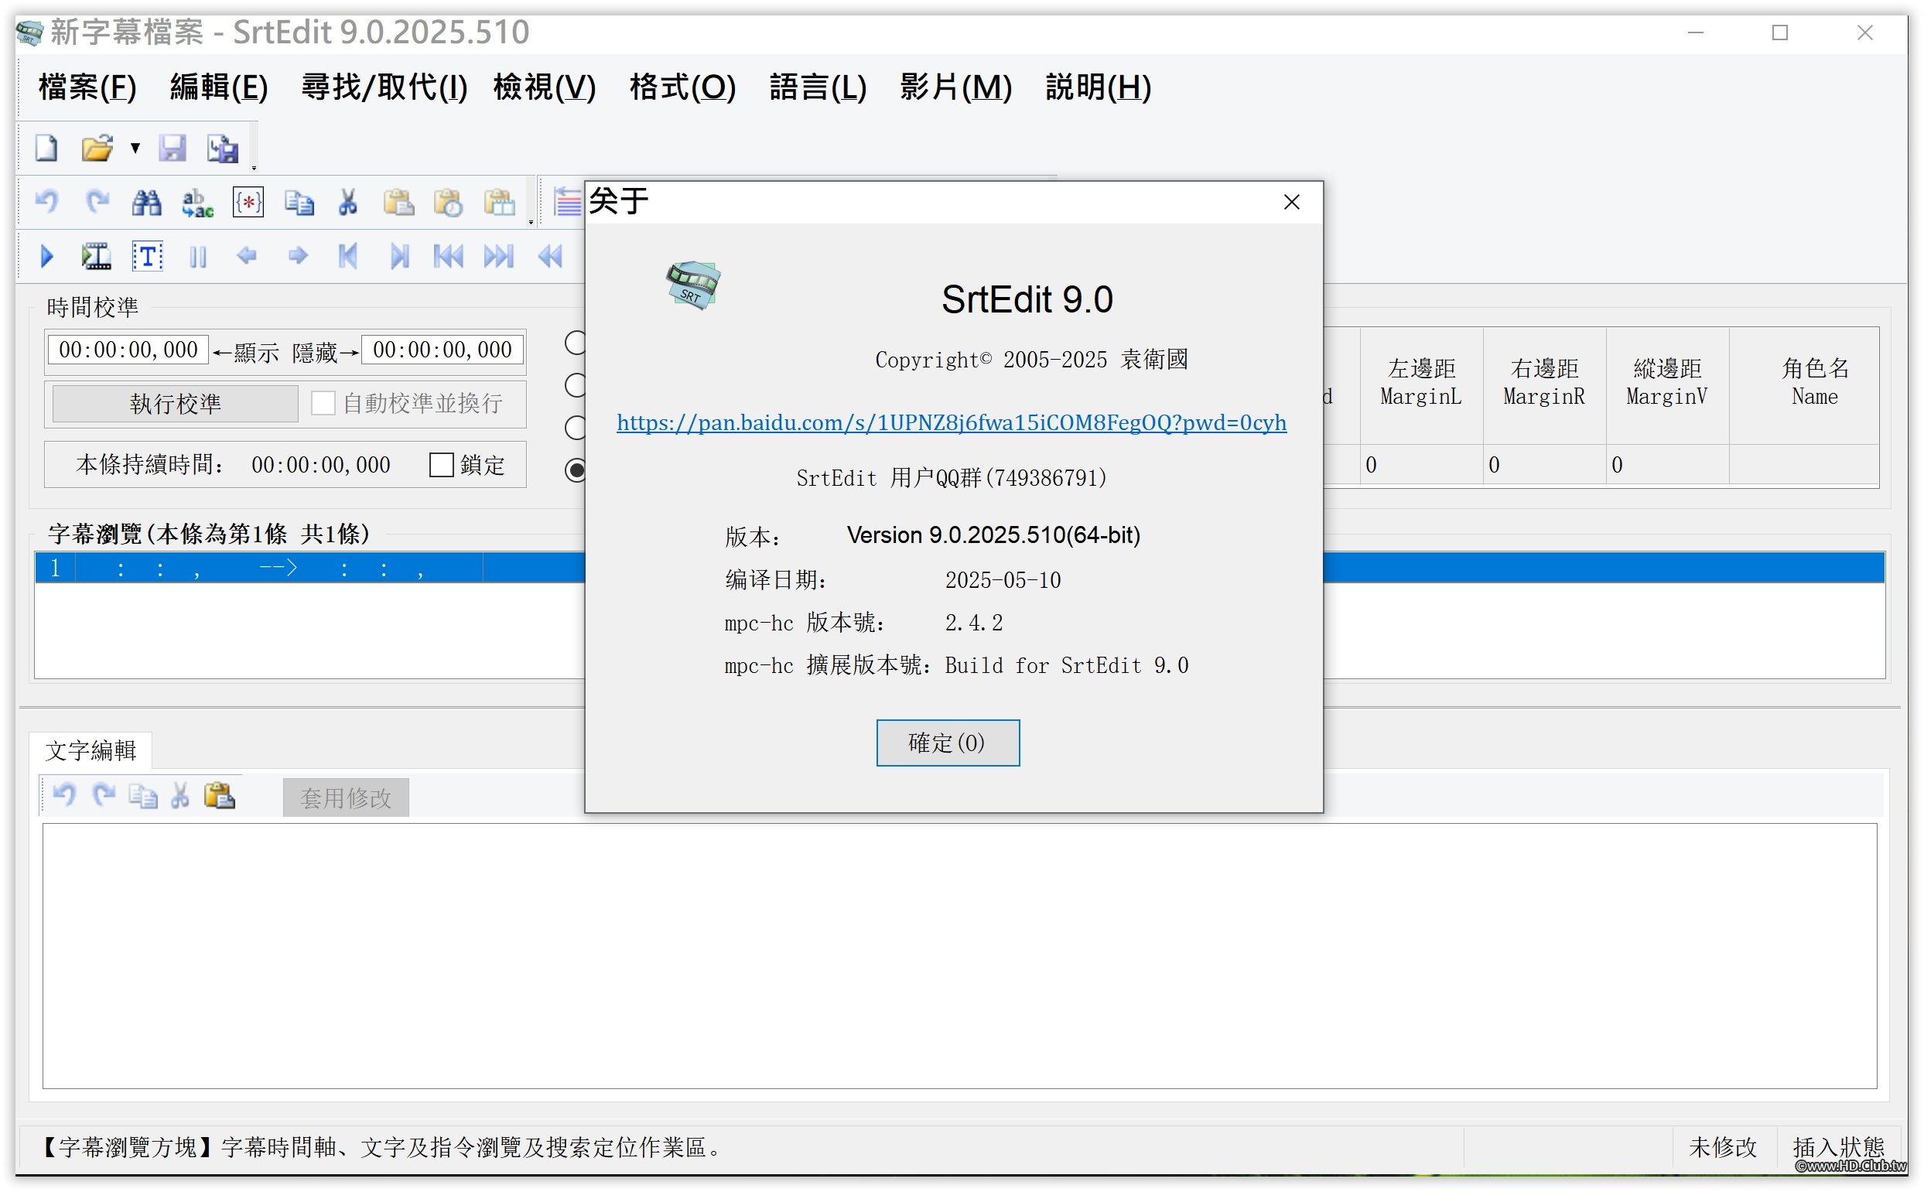This screenshot has height=1192, width=1924.
Task: Expand the open-file dropdown arrow
Action: (135, 148)
